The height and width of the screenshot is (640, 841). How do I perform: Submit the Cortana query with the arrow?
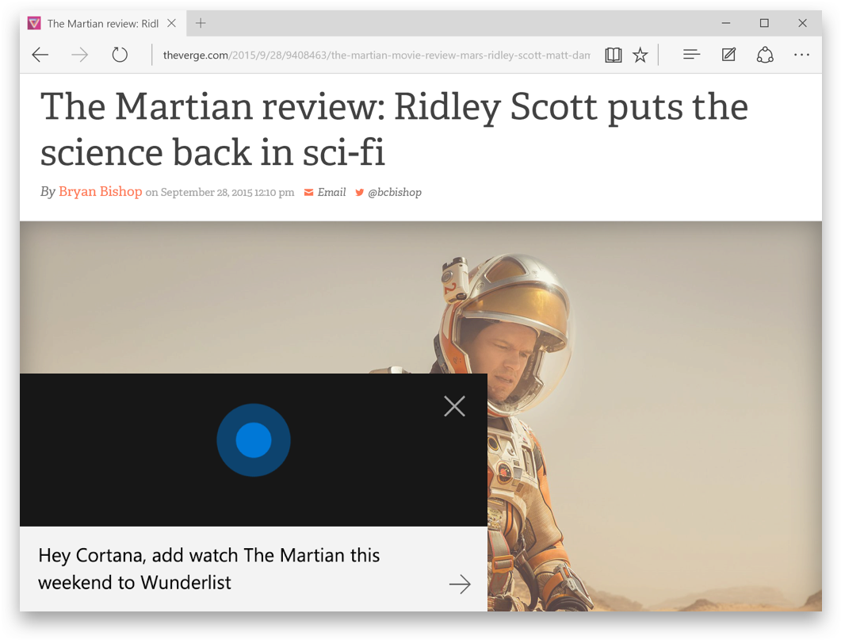460,584
